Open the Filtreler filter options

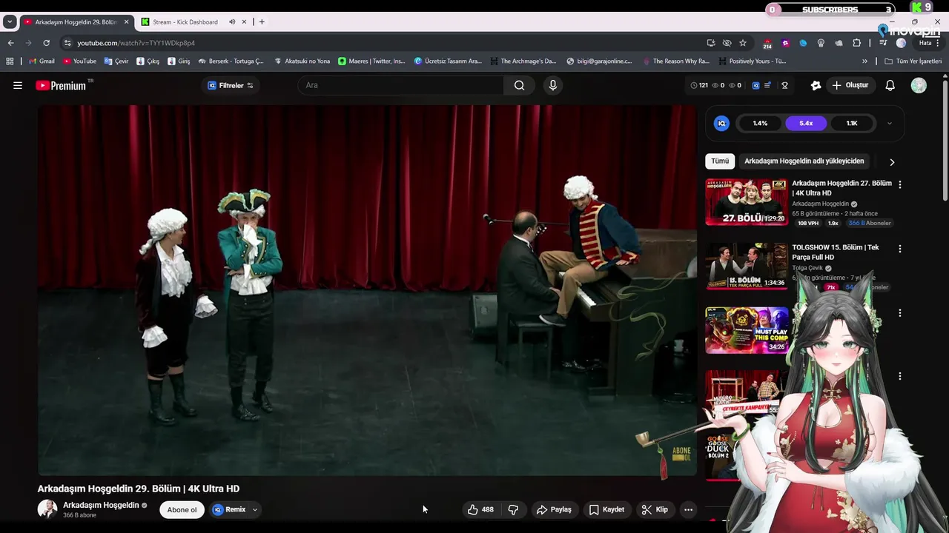pyautogui.click(x=231, y=85)
